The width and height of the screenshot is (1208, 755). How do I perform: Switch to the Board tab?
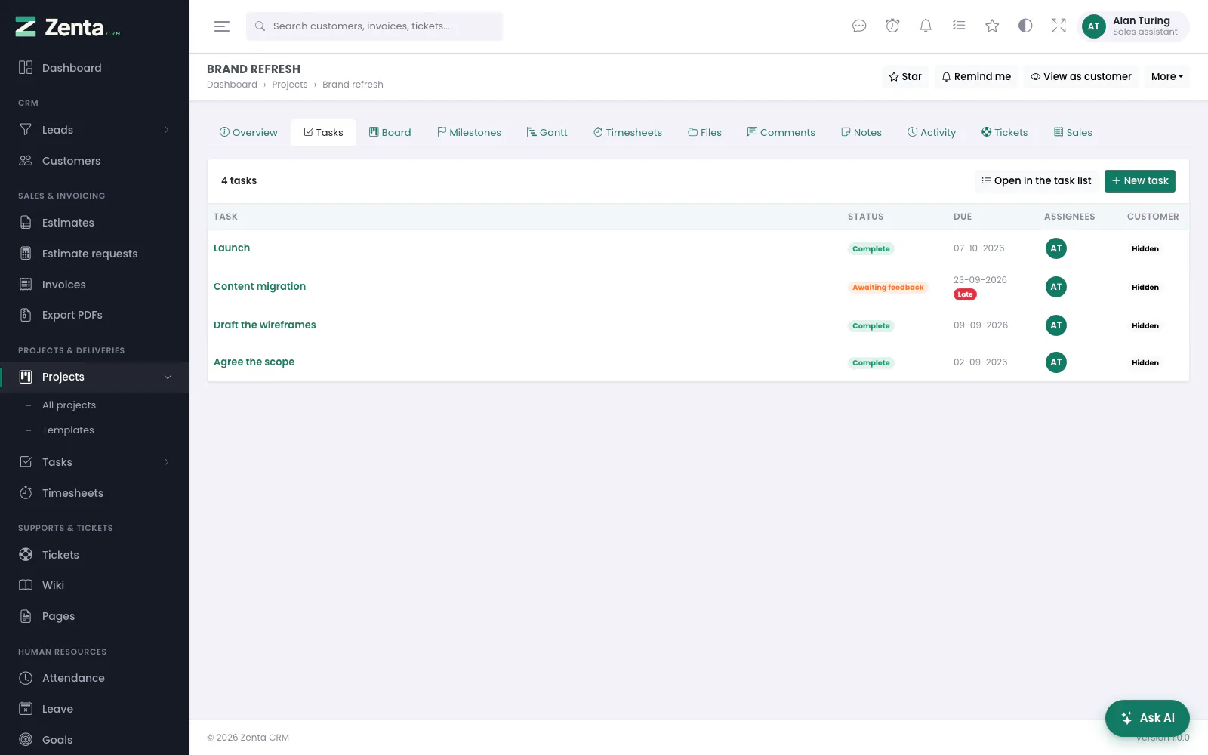[x=390, y=133]
